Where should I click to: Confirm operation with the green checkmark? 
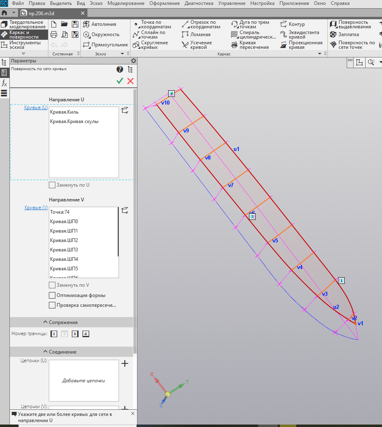coord(120,81)
